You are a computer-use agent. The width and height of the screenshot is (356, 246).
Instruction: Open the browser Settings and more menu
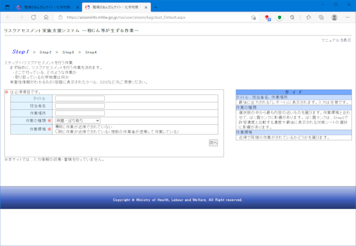coord(347,17)
